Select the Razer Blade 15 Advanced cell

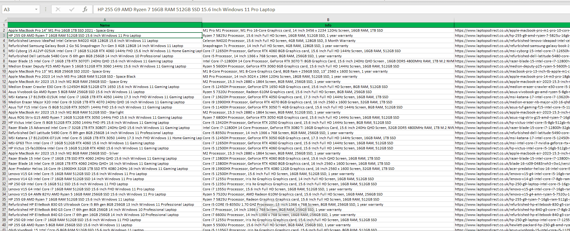pos(105,128)
